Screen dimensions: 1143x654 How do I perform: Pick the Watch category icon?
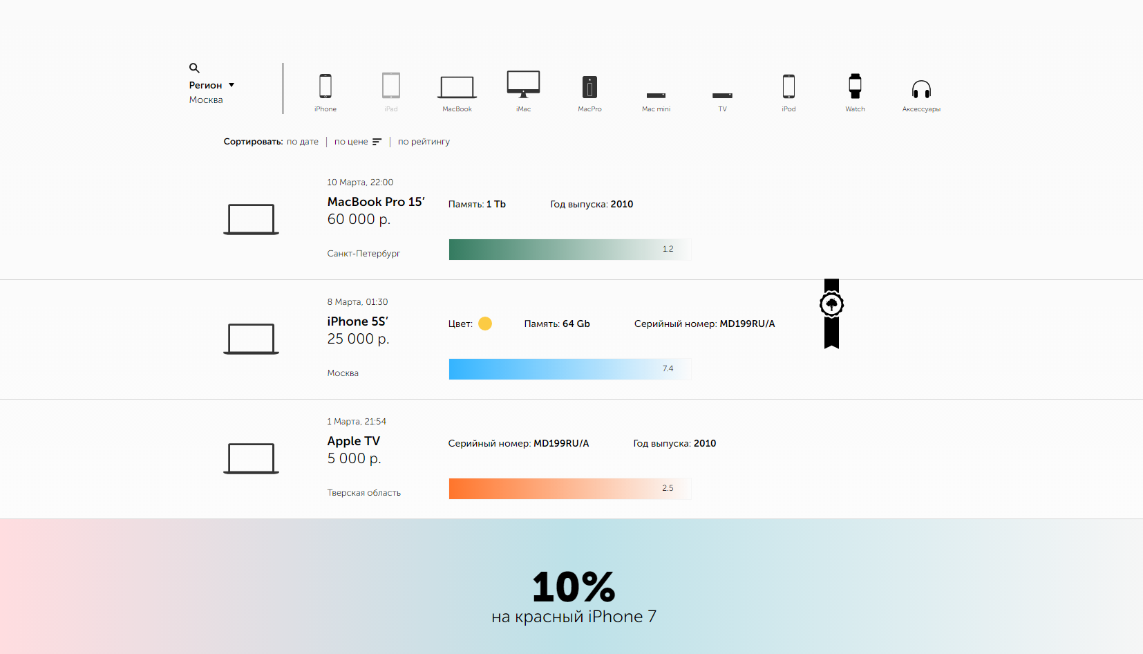pos(855,86)
